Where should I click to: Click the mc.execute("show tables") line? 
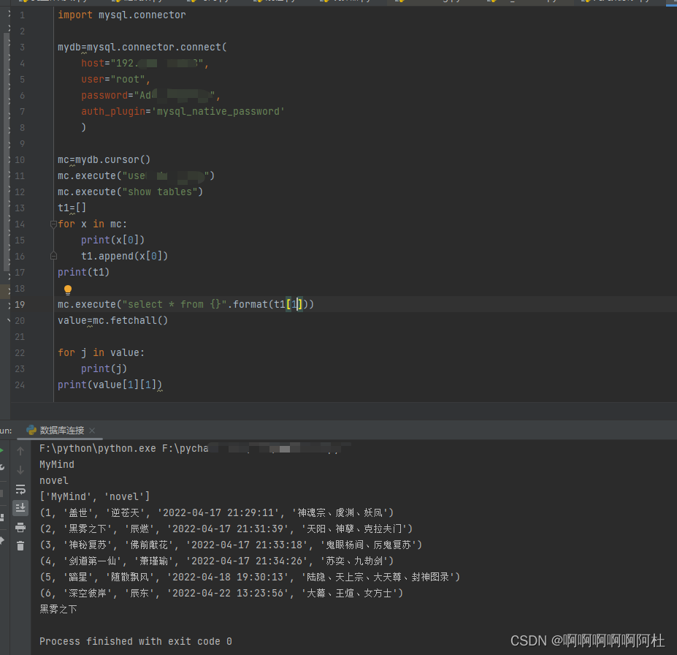coord(131,192)
